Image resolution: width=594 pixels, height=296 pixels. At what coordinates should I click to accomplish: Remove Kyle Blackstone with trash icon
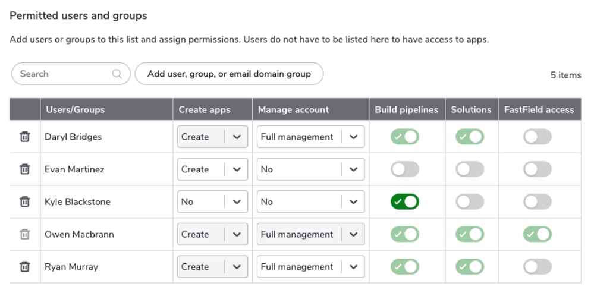(25, 202)
